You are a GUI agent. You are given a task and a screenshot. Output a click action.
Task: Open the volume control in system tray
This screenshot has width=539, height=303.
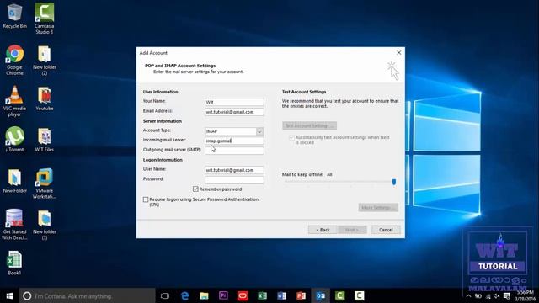[497, 296]
